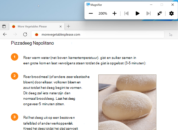Click orange step 1 circle
178x130 pixels.
click(x=14, y=57)
